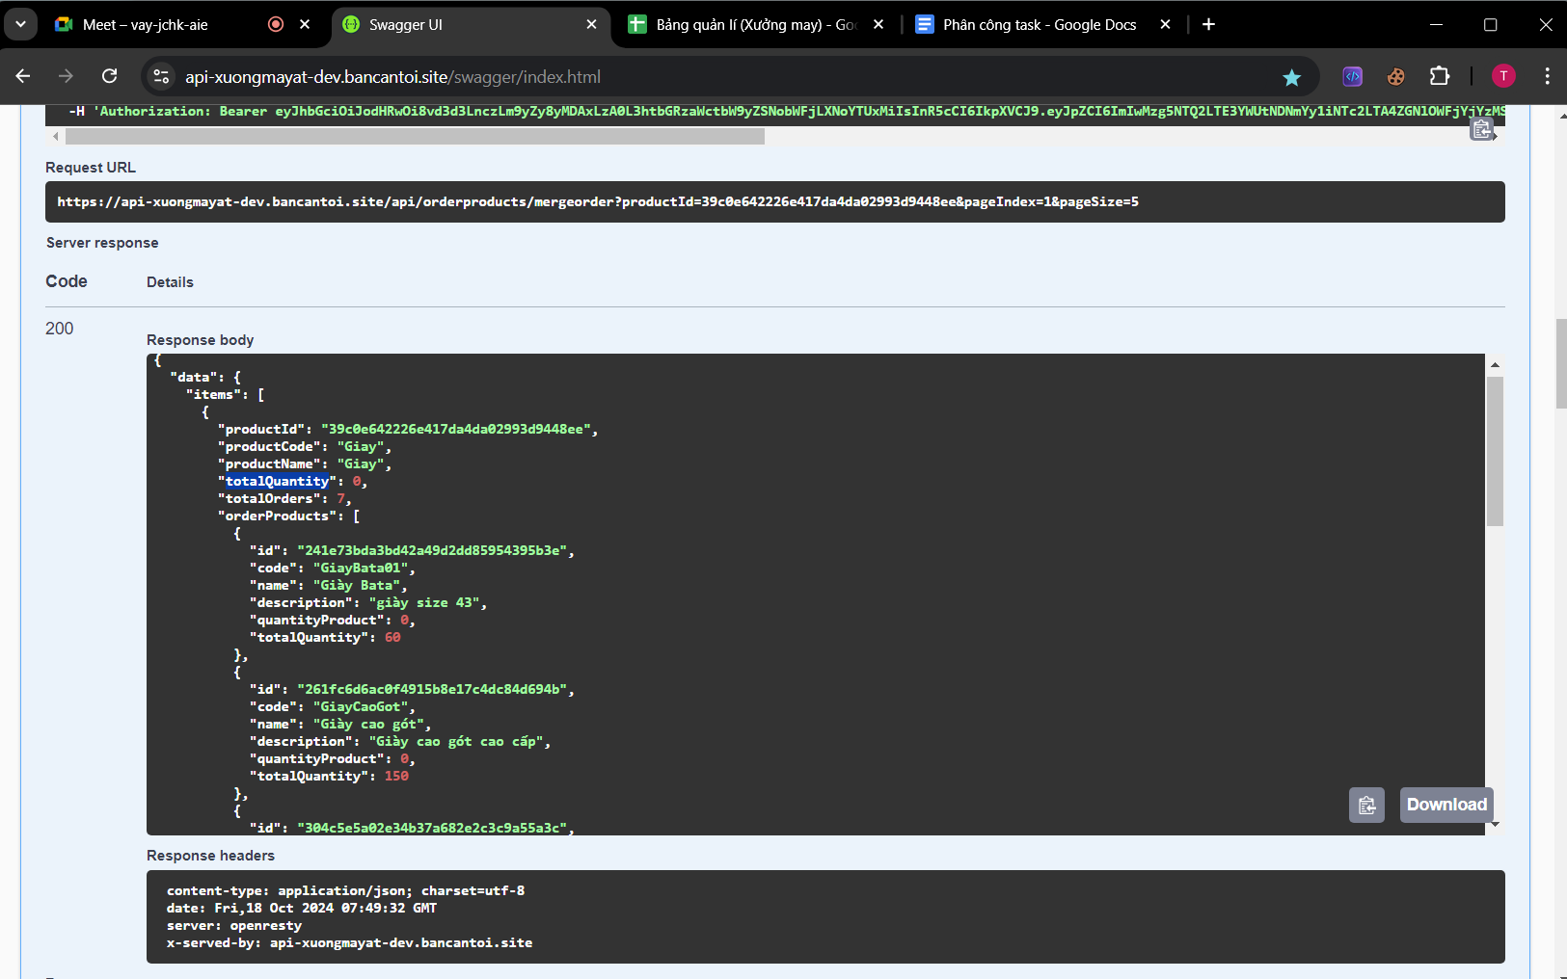The image size is (1567, 979).
Task: Bookmark this page with star icon
Action: (1291, 77)
